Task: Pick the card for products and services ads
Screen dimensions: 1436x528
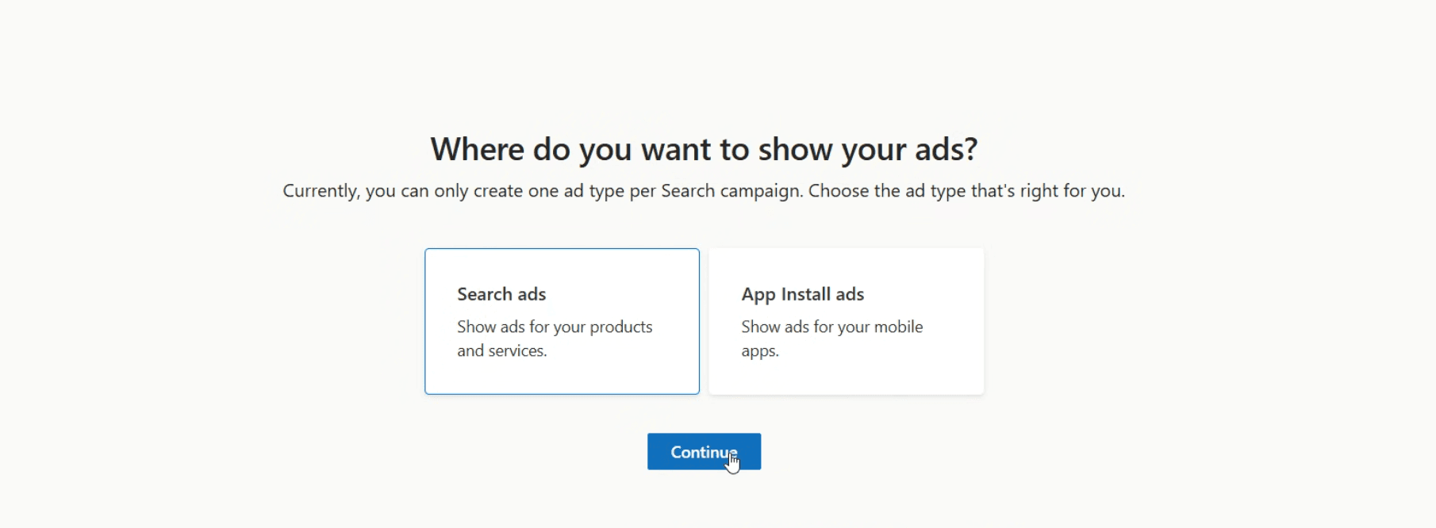Action: pos(562,321)
